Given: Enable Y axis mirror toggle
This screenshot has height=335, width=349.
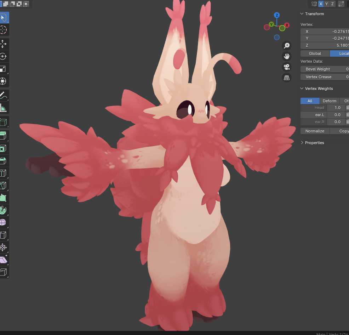Looking at the screenshot, I should 326,4.
